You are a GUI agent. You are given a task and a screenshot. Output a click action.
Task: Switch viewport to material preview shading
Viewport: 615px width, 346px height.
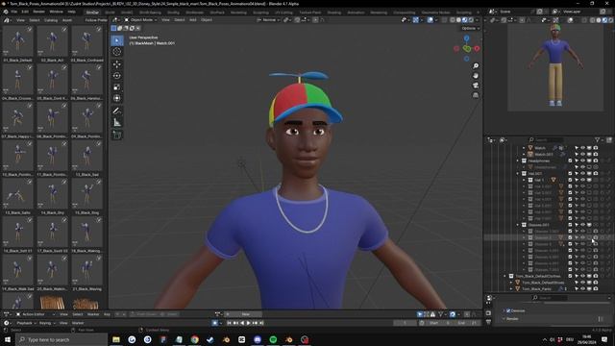pyautogui.click(x=465, y=19)
